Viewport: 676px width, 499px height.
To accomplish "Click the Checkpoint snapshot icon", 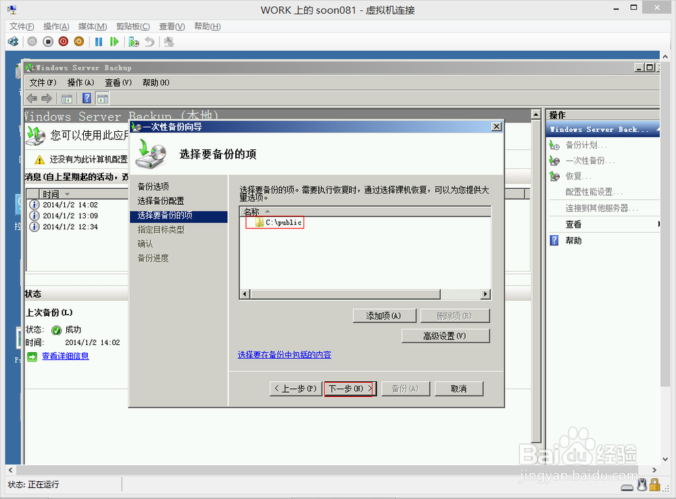I will 134,41.
